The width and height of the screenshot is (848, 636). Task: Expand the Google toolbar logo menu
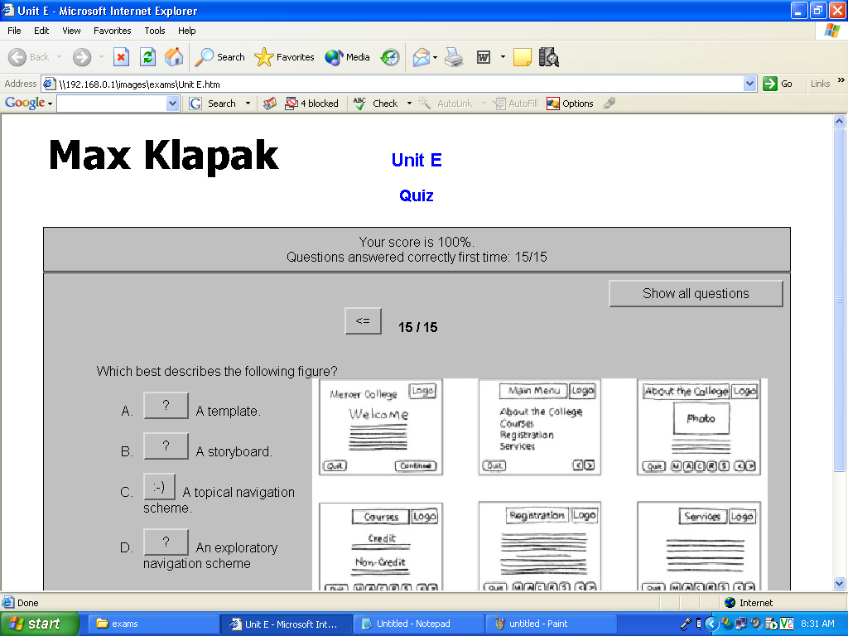[28, 104]
